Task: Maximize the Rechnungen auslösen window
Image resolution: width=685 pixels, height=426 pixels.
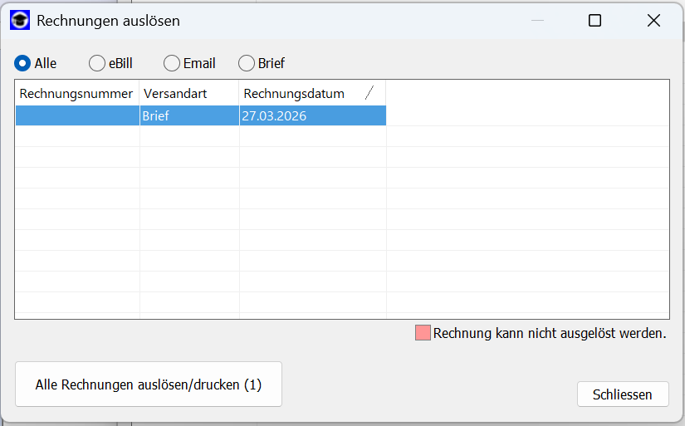Action: 594,21
